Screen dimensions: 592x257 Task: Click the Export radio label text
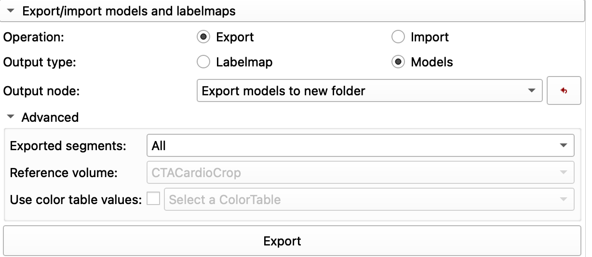point(235,37)
